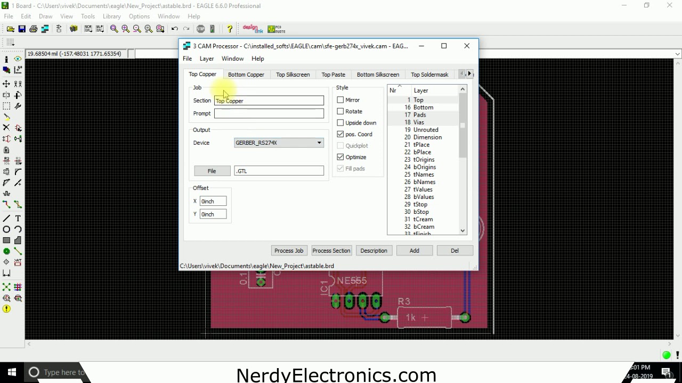Enable the Rotate style checkbox
This screenshot has width=682, height=383.
pos(340,111)
